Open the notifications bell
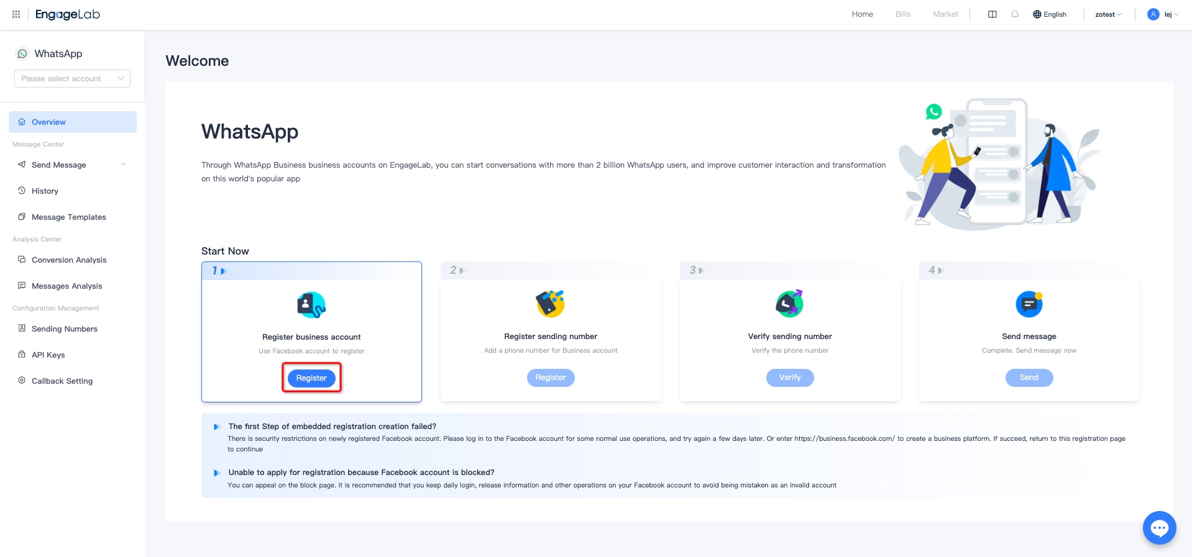This screenshot has width=1192, height=557. [1015, 14]
